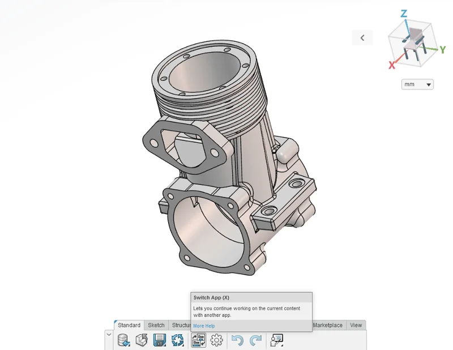Follow the More Help link in tooltip
The image size is (453, 350).
204,326
